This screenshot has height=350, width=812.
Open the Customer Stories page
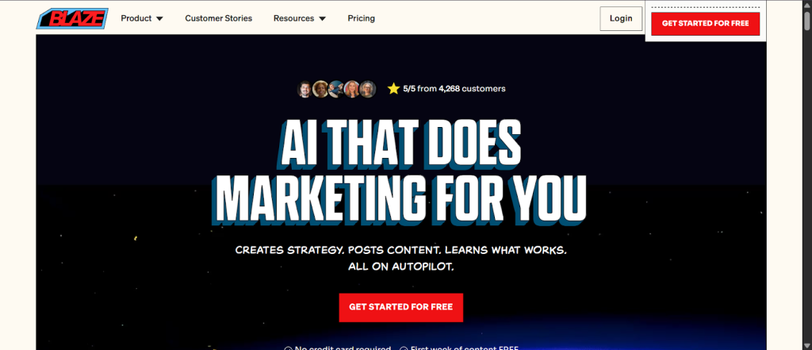[219, 18]
